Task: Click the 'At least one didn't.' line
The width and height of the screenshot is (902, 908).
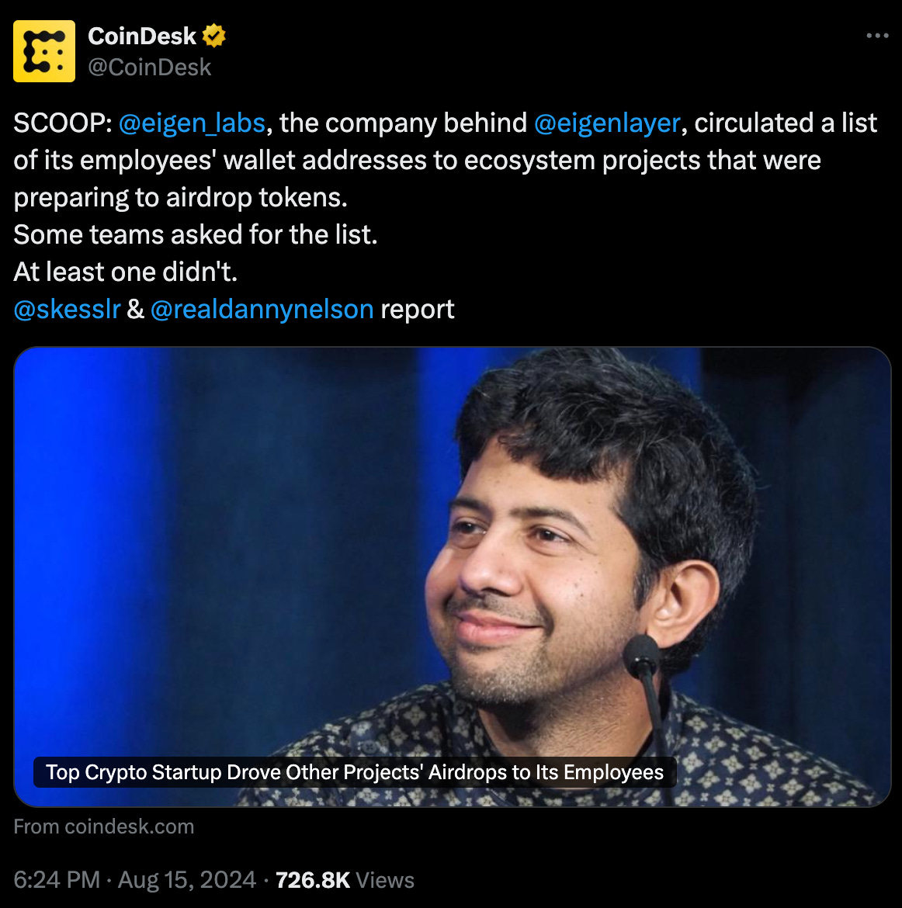Action: click(x=125, y=272)
